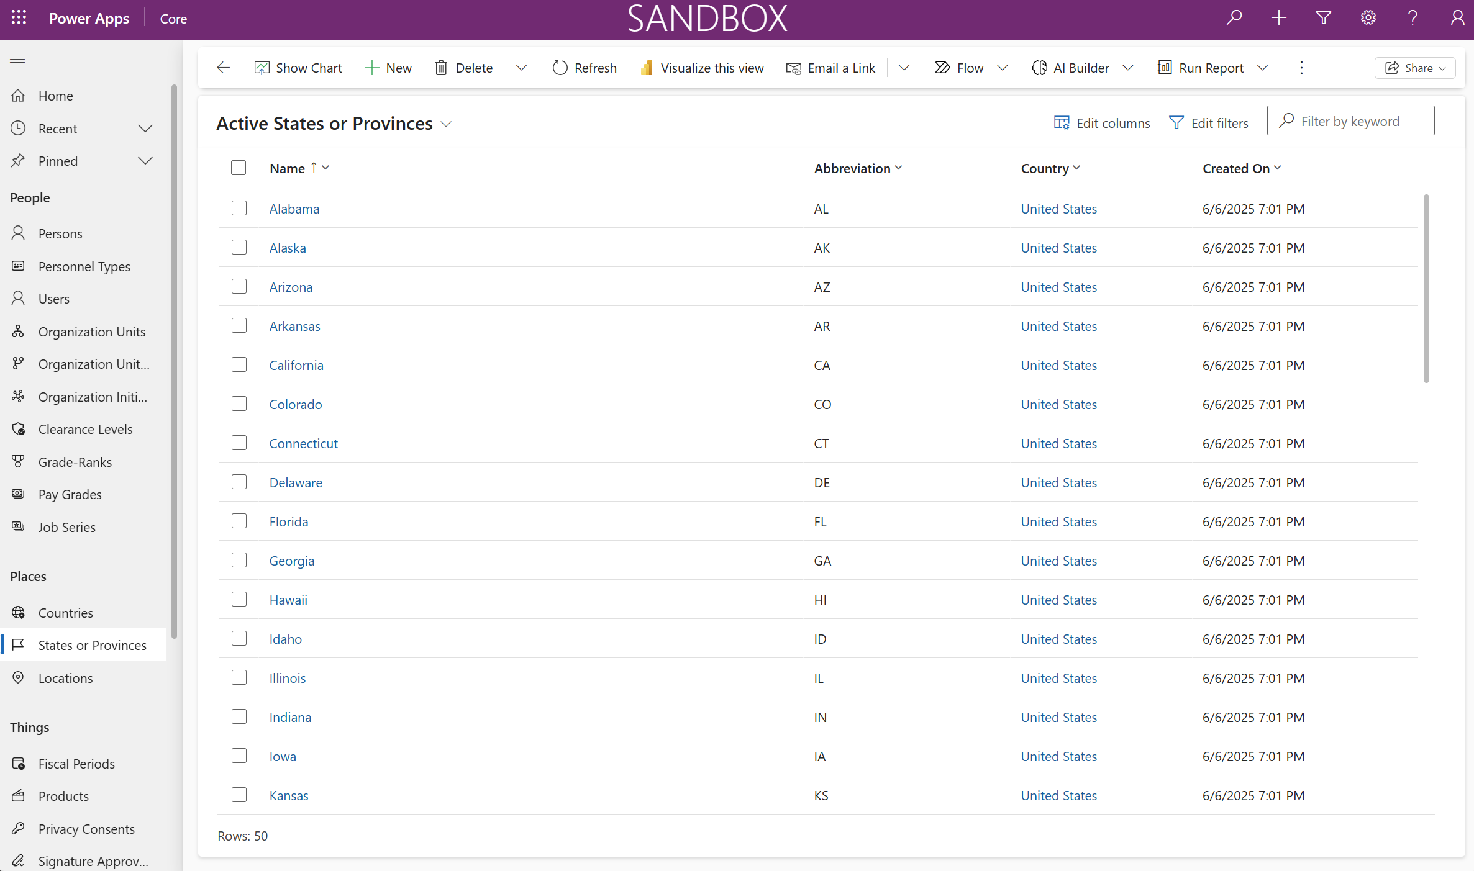Select the Alabama row checkbox

[239, 208]
